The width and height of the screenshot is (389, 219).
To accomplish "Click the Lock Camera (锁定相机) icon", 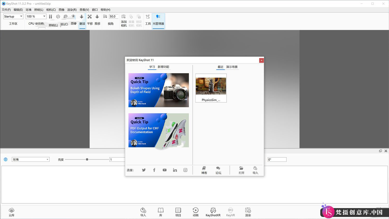I will (139, 17).
